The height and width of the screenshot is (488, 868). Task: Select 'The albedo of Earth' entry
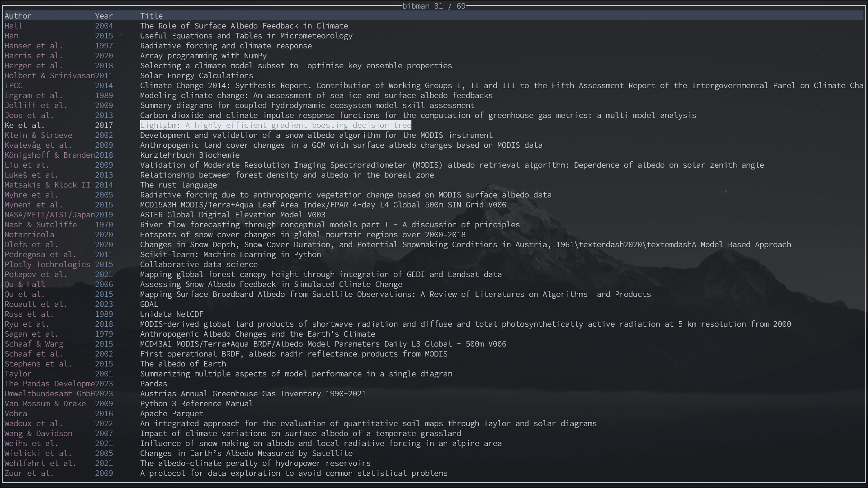pyautogui.click(x=183, y=364)
